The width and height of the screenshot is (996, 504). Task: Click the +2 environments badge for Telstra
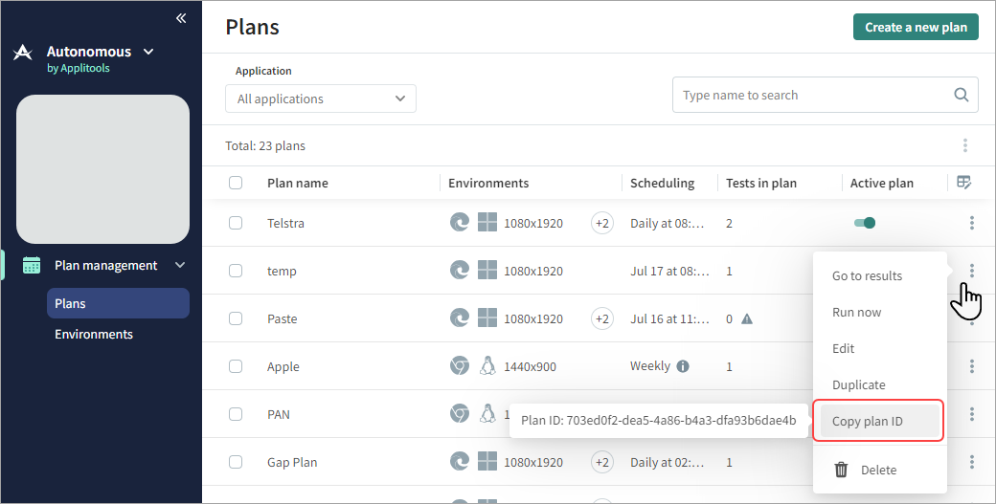coord(601,223)
